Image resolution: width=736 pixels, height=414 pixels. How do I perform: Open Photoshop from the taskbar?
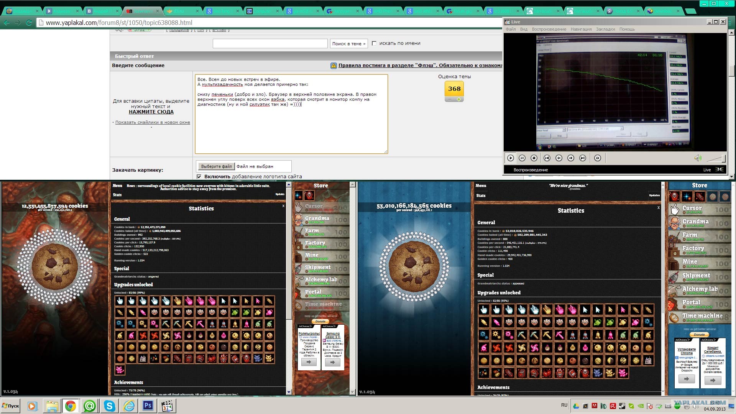pos(148,406)
